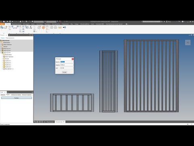This screenshot has width=194, height=146.
Task: Click the search icon in the model browser header
Action: pyautogui.click(x=30, y=35)
